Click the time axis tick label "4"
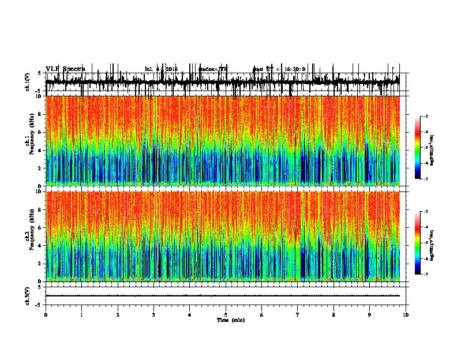Screen dimensions: 457x353 pos(190,315)
